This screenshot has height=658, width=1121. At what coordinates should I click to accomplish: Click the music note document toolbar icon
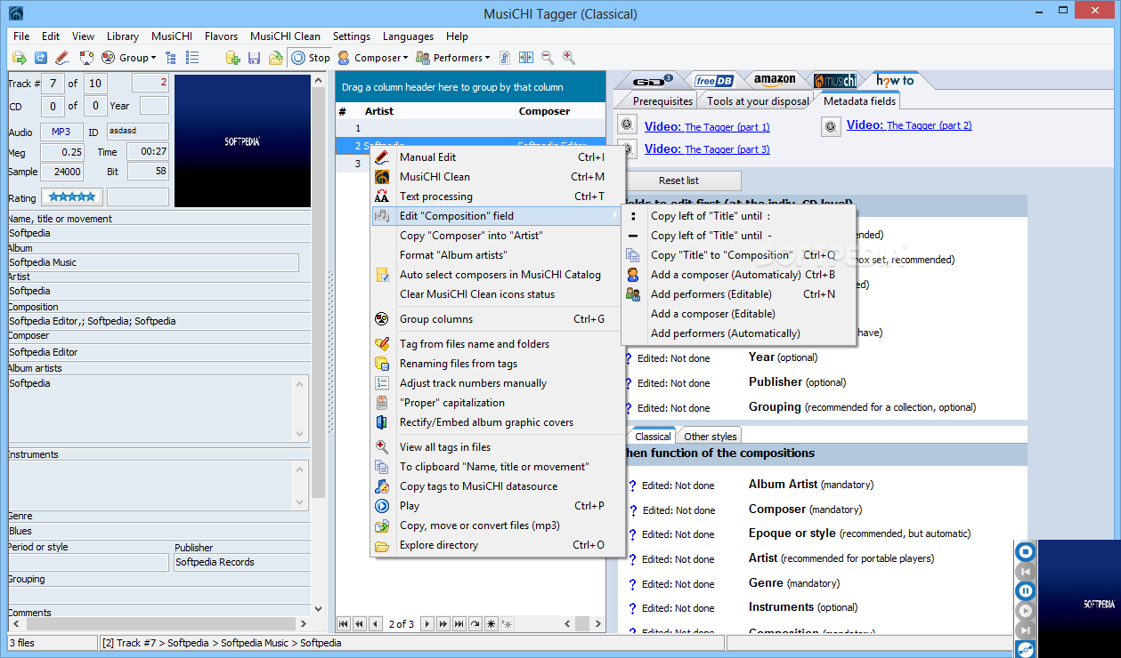click(505, 58)
